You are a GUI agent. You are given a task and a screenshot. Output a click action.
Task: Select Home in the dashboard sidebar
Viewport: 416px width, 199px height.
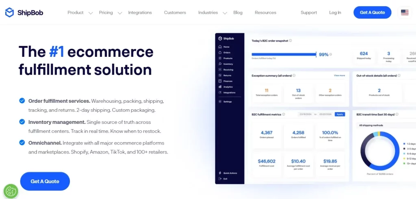pyautogui.click(x=224, y=47)
